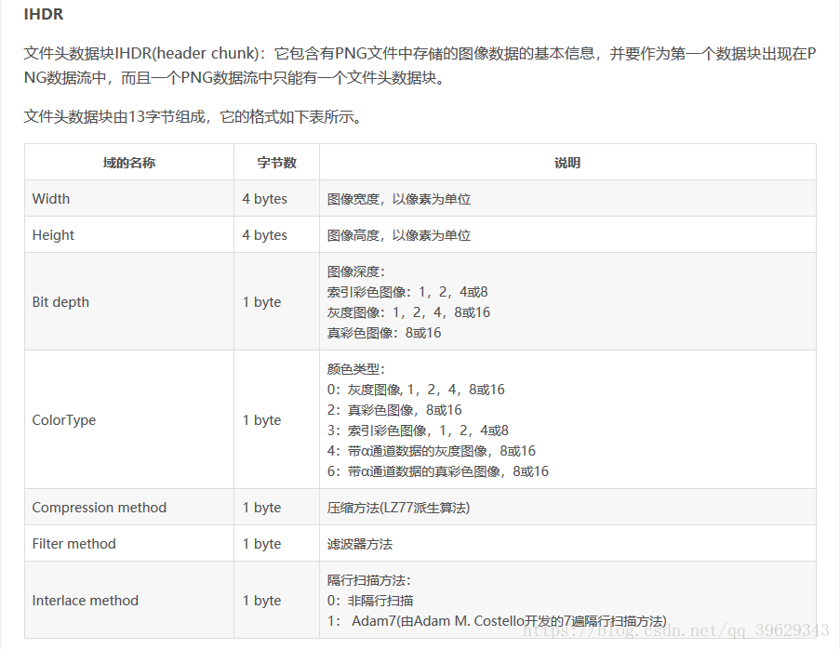Click '6: 带α通道数据的真彩色图像' line
The image size is (840, 649).
click(438, 471)
